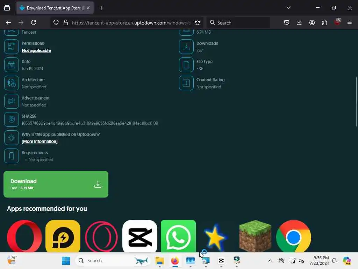Open the yellow star app thumbnail
This screenshot has width=358, height=269.
pos(215,237)
